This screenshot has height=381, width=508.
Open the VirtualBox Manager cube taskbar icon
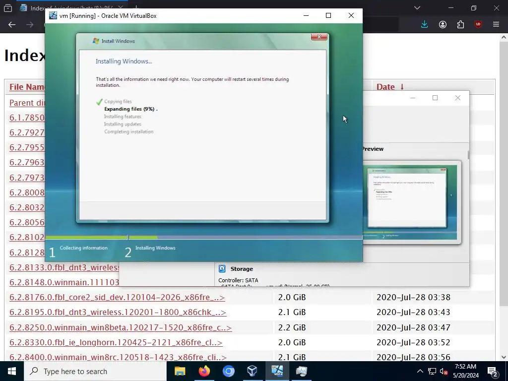point(253,371)
